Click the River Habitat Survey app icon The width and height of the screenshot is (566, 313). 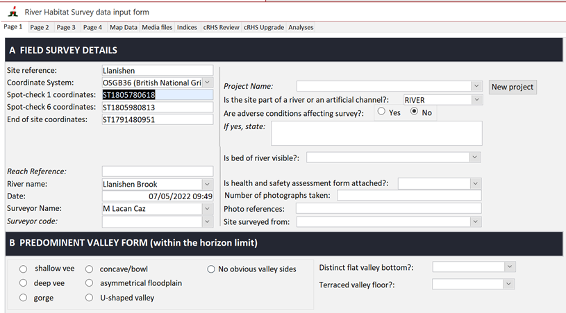13,12
